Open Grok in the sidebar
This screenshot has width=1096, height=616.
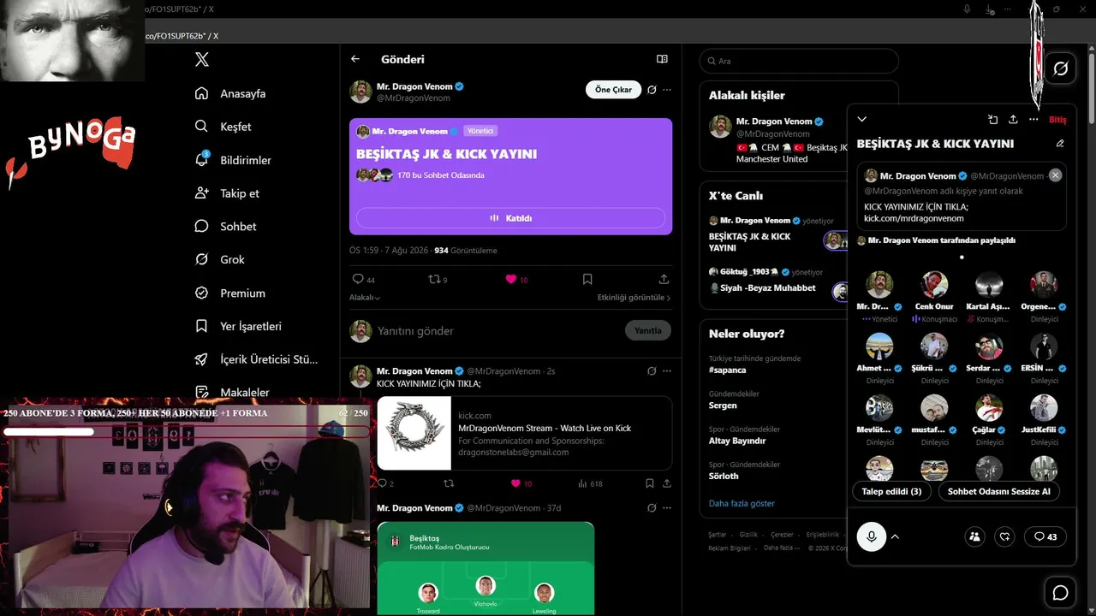[219, 259]
